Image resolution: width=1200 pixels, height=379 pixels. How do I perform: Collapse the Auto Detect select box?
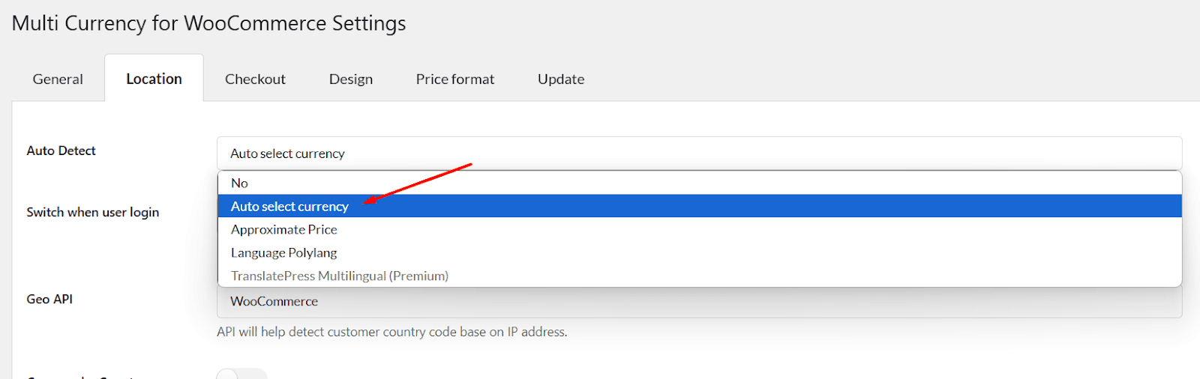699,153
